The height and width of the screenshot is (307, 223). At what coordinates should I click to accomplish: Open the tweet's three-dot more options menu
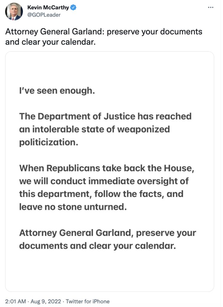(x=210, y=7)
